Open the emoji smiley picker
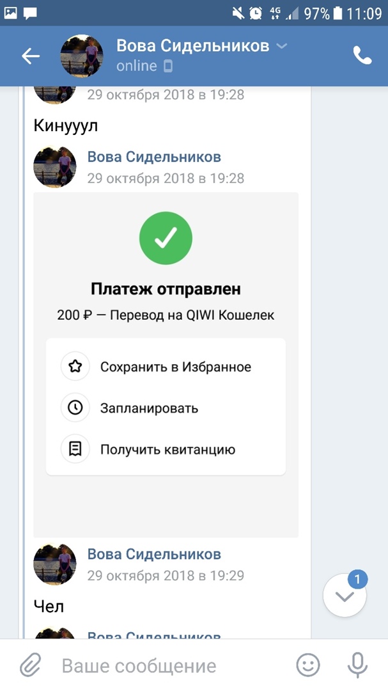This screenshot has width=388, height=691. (x=308, y=666)
